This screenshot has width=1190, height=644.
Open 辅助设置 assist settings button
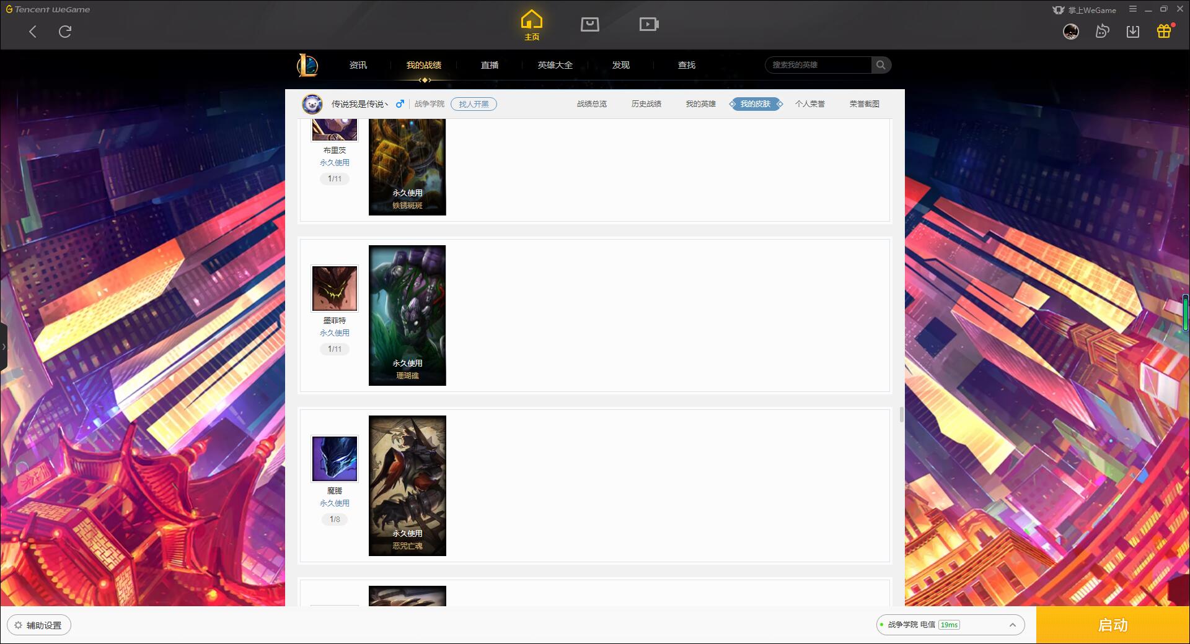point(39,625)
